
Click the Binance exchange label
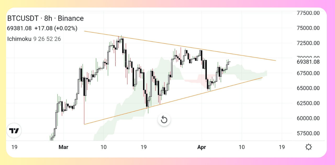pos(71,18)
